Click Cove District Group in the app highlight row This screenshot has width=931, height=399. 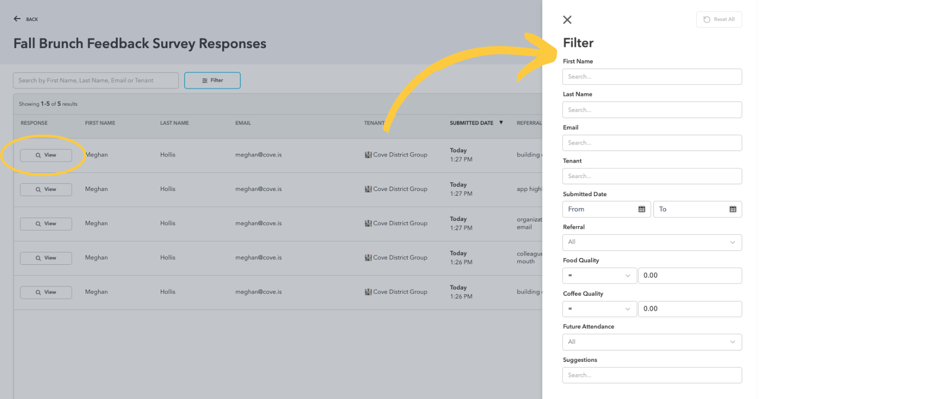[x=400, y=189]
